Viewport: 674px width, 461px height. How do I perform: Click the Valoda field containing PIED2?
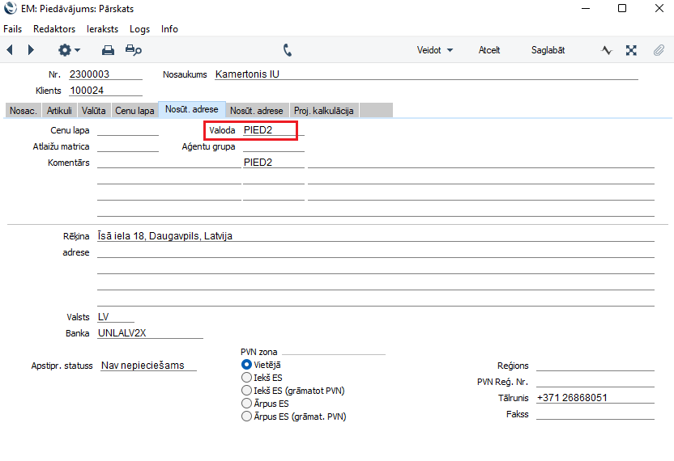pos(269,130)
